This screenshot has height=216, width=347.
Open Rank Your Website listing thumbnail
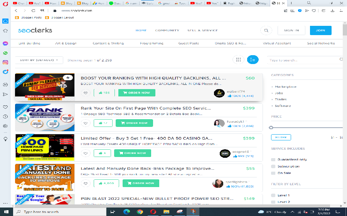pos(45,117)
